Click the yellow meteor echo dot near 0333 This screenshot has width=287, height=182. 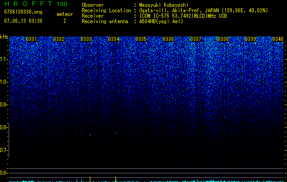click(x=90, y=135)
